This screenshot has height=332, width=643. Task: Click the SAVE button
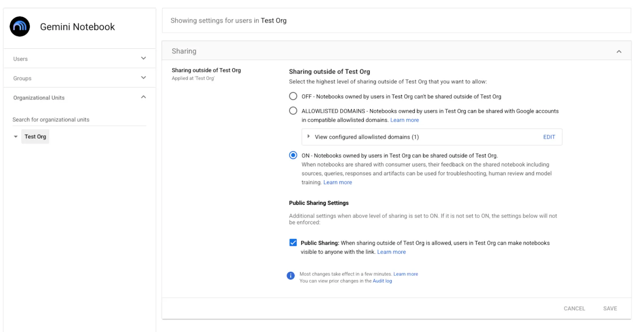[x=610, y=308]
